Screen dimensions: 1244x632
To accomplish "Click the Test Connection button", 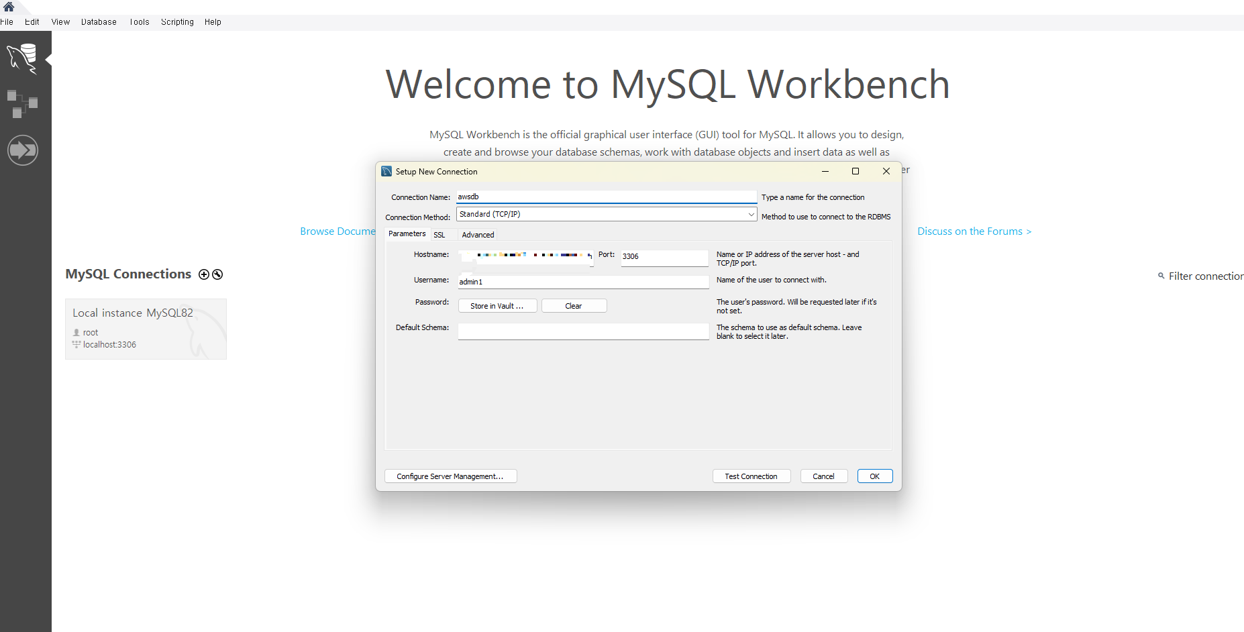I will click(x=751, y=476).
